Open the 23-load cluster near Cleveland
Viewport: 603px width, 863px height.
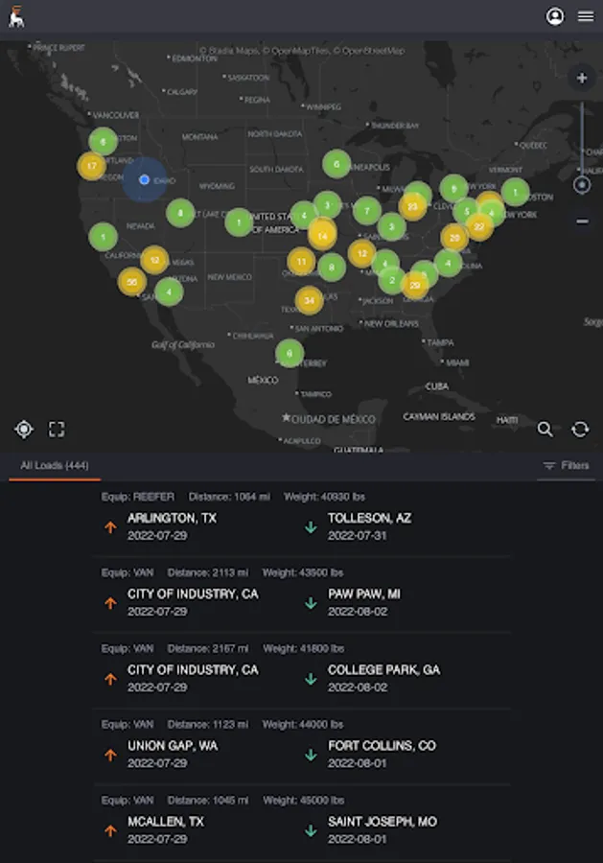pyautogui.click(x=412, y=206)
